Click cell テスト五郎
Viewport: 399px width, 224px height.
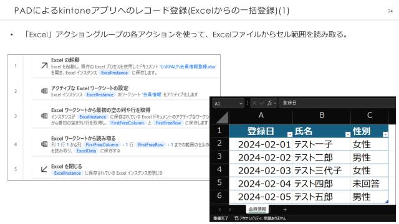322,197
